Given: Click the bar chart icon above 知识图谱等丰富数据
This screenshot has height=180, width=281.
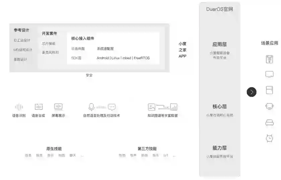Looking at the screenshot, I should (x=173, y=107).
